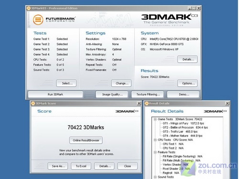Click the Max Anisotropy value '4'
The height and width of the screenshot is (179, 239).
click(x=113, y=54)
